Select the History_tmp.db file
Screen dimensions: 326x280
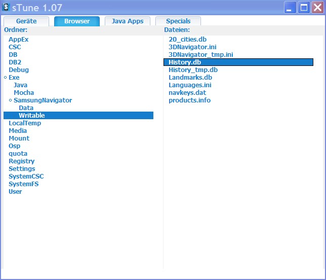click(193, 70)
